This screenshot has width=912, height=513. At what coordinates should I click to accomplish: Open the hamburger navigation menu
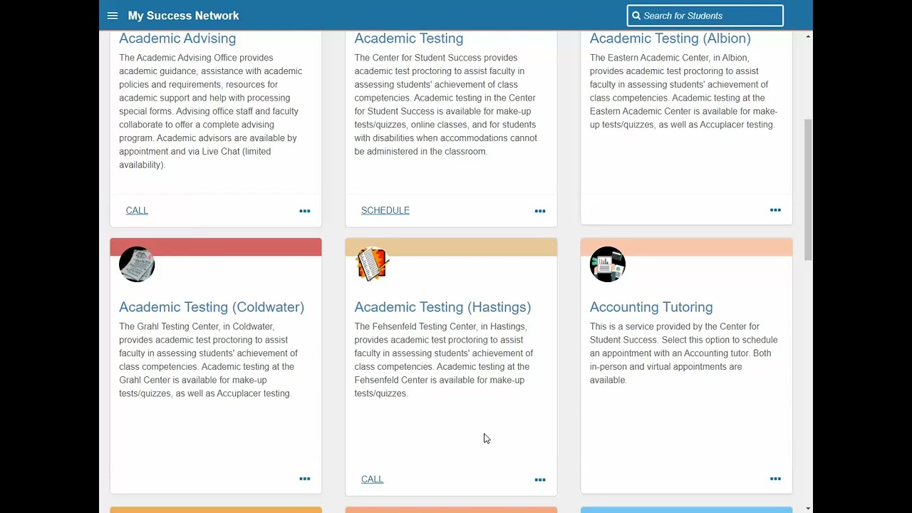click(x=113, y=16)
